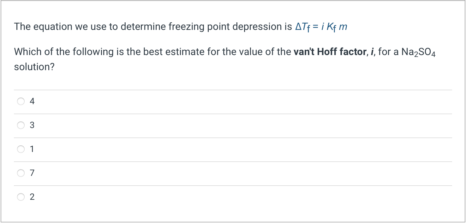
Task: Click the answer label text "7"
Action: (32, 173)
